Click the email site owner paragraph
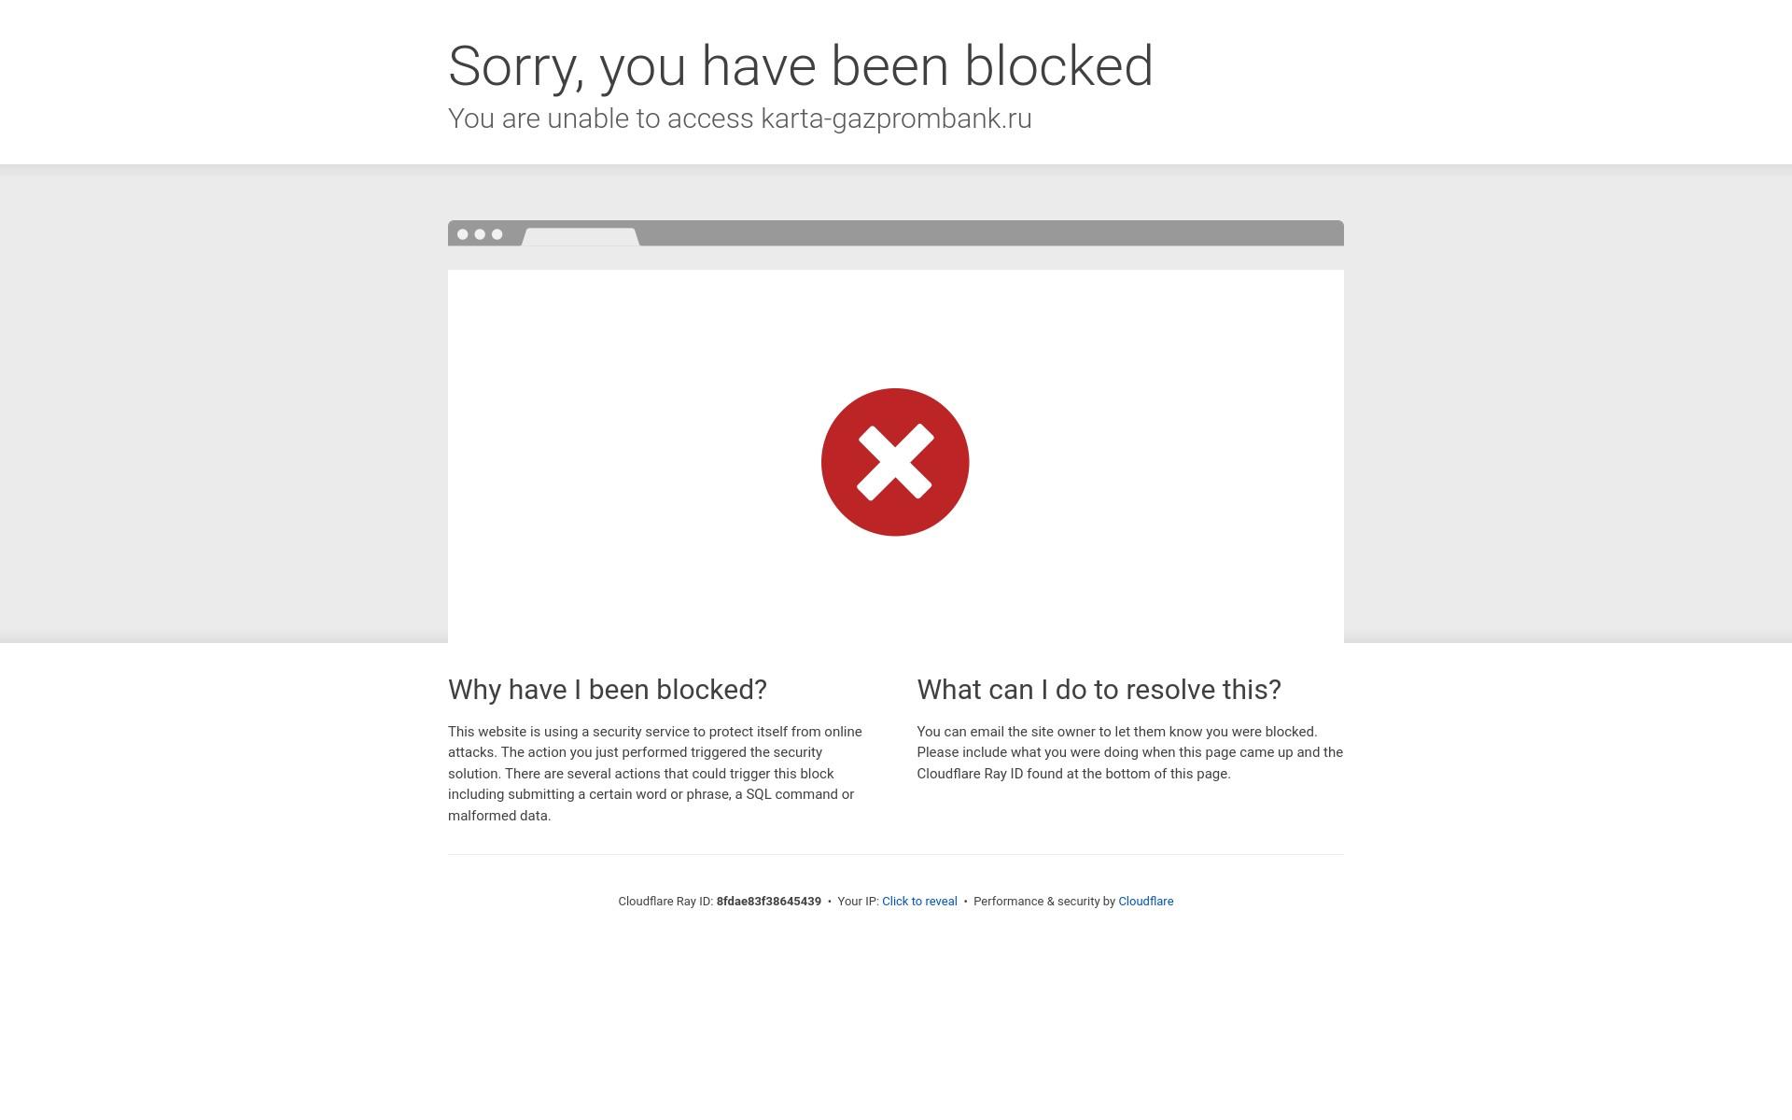This screenshot has height=1120, width=1792. (x=1130, y=752)
